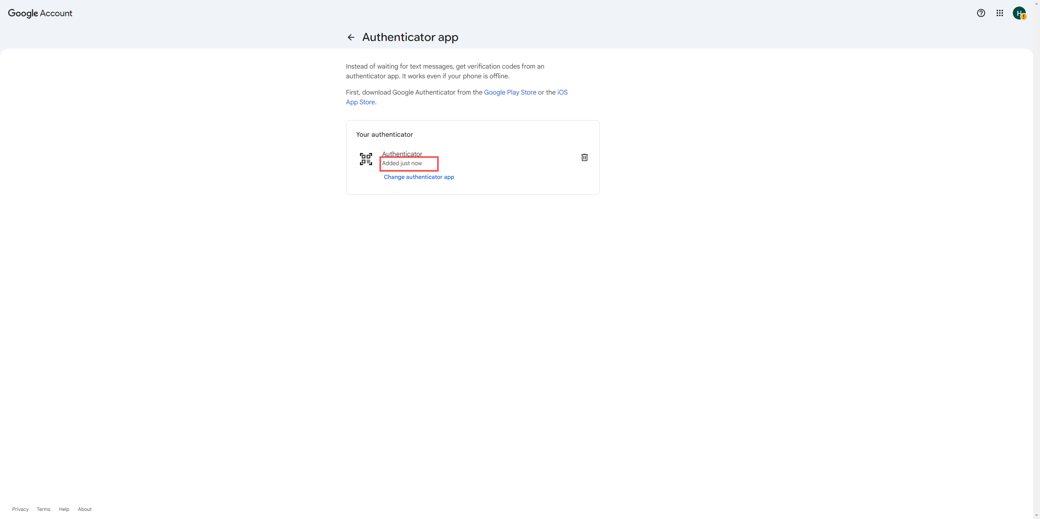The image size is (1040, 519).
Task: Open the About footer link
Action: [x=85, y=509]
